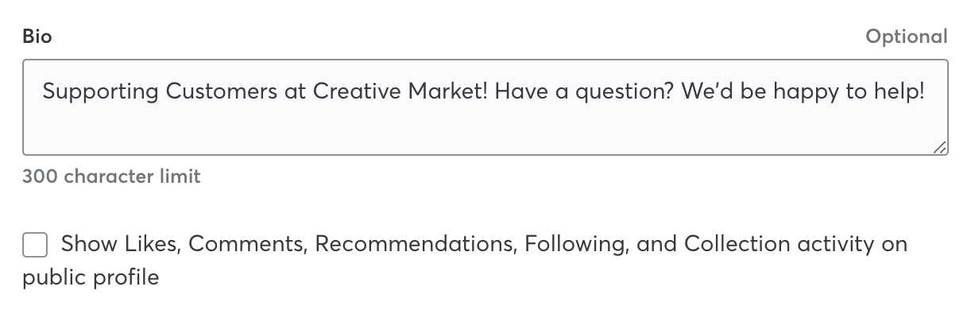971x310 pixels.
Task: Focus the Bio text area
Action: tap(486, 107)
